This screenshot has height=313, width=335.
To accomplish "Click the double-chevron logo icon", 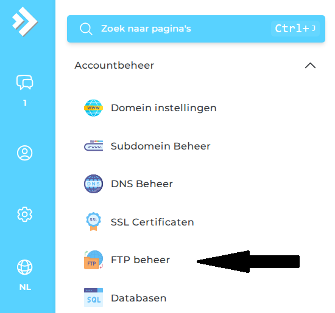I will 24,21.
